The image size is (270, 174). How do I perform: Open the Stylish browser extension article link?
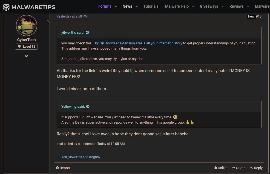137,43
